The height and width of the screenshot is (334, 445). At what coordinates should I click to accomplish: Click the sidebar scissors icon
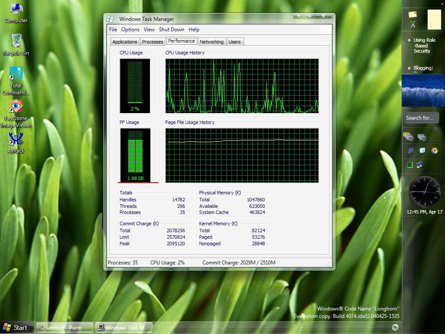(x=413, y=24)
